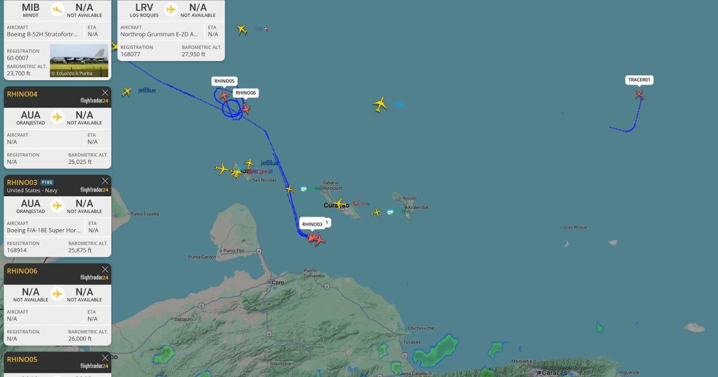The height and width of the screenshot is (377, 718).
Task: Click the RHINO03 map callout label
Action: click(312, 224)
